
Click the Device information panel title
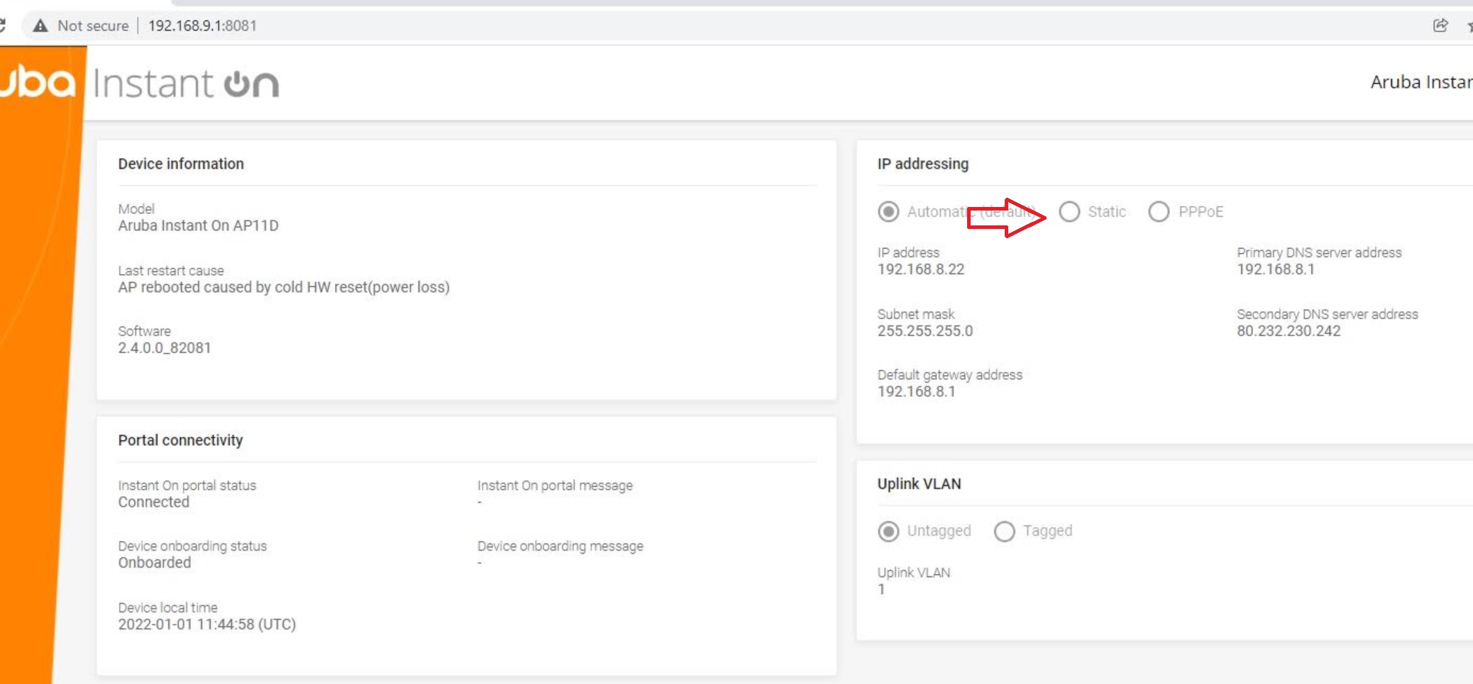pyautogui.click(x=181, y=163)
